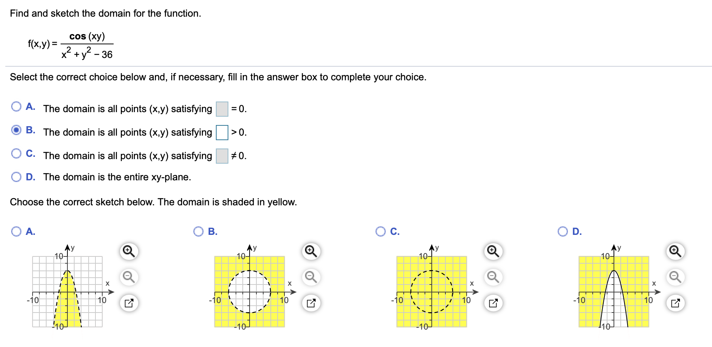
Task: Click the answer box in choice B
Action: point(222,133)
